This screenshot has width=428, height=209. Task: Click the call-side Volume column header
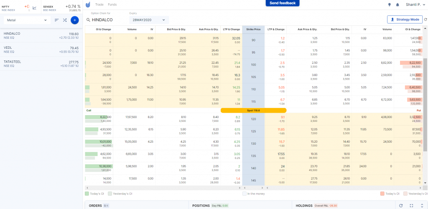(132, 30)
